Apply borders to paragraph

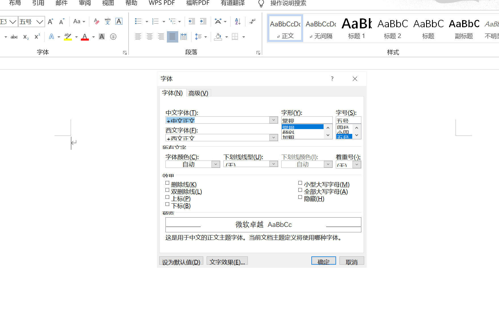tap(235, 37)
